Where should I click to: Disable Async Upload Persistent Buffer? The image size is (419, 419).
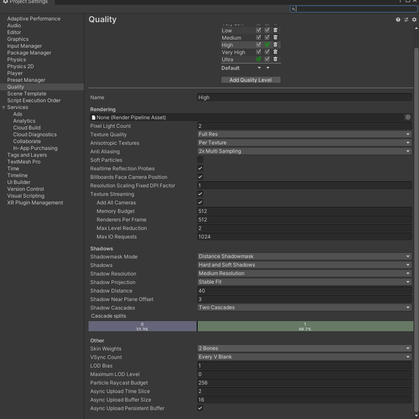click(200, 408)
